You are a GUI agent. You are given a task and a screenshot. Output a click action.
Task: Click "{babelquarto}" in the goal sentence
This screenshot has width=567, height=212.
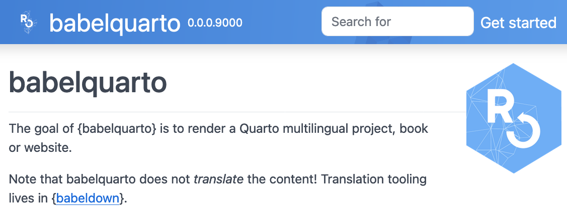[x=117, y=128]
